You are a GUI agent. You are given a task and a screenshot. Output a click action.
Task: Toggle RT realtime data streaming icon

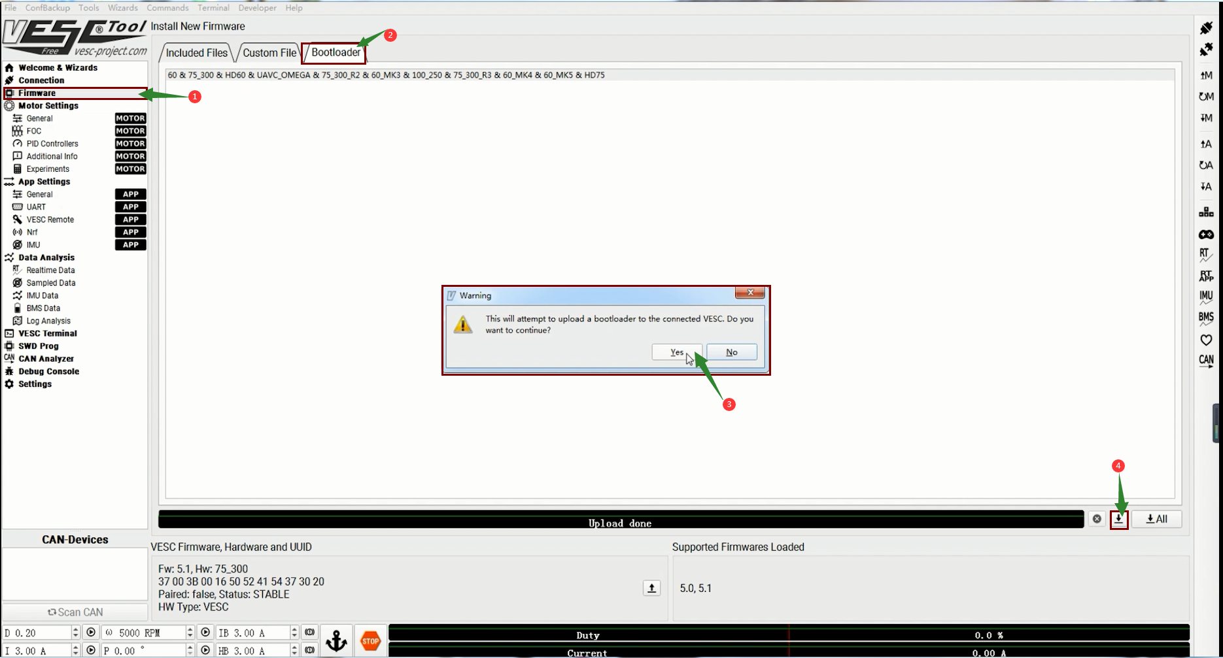(1206, 255)
